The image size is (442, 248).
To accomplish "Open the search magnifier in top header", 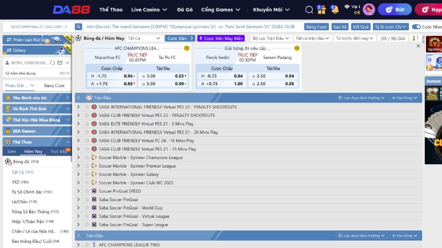I will (309, 10).
